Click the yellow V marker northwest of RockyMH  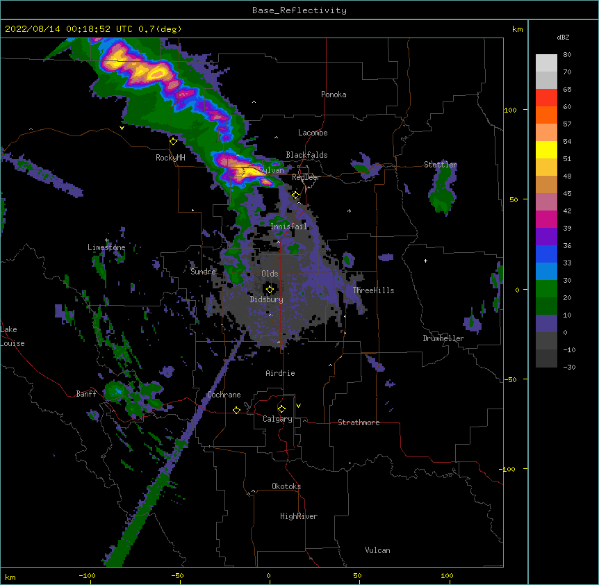point(122,128)
